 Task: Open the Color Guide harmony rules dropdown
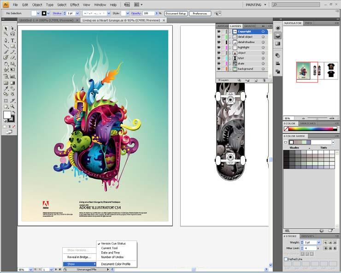click(x=333, y=142)
